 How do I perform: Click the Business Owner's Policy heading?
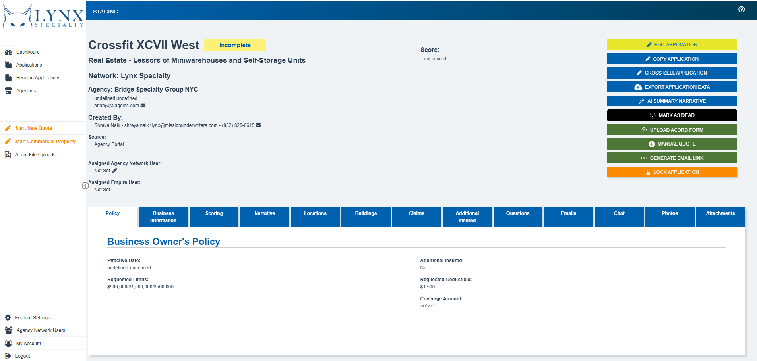pyautogui.click(x=164, y=242)
